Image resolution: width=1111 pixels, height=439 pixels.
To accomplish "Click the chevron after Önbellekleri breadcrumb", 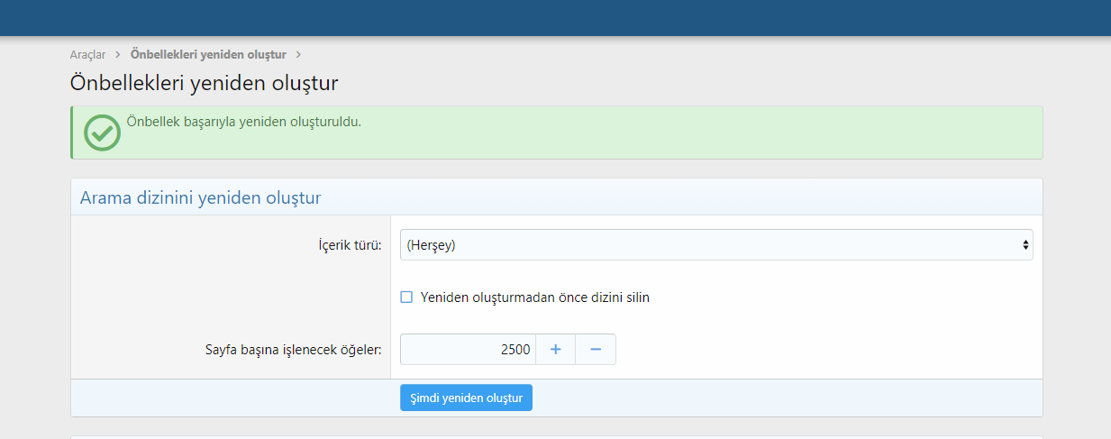I will click(298, 55).
